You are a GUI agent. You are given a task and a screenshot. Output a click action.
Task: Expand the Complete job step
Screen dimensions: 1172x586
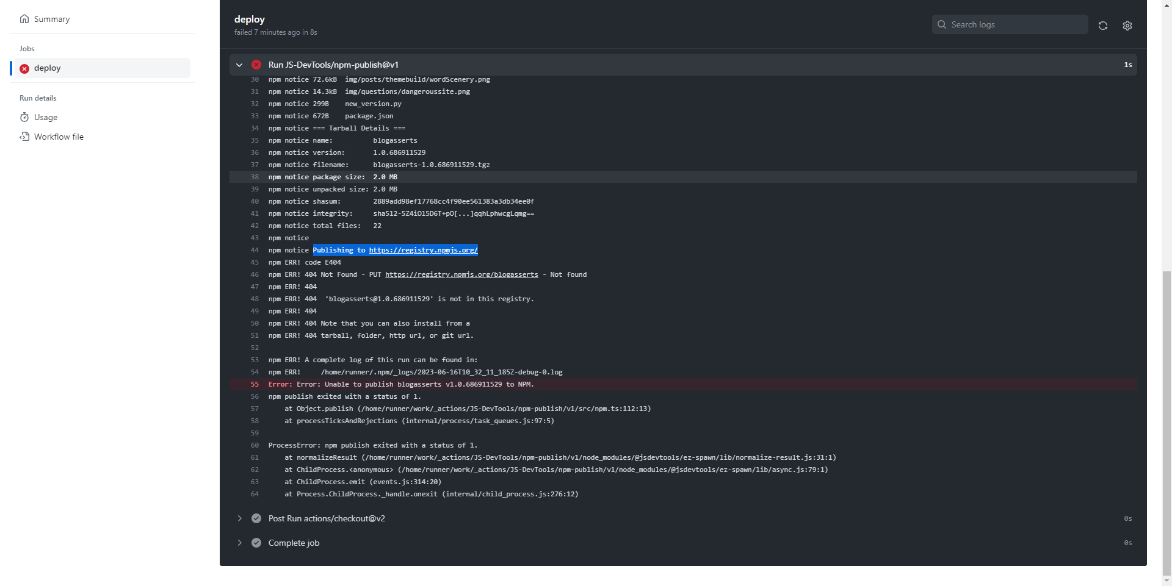tap(239, 543)
